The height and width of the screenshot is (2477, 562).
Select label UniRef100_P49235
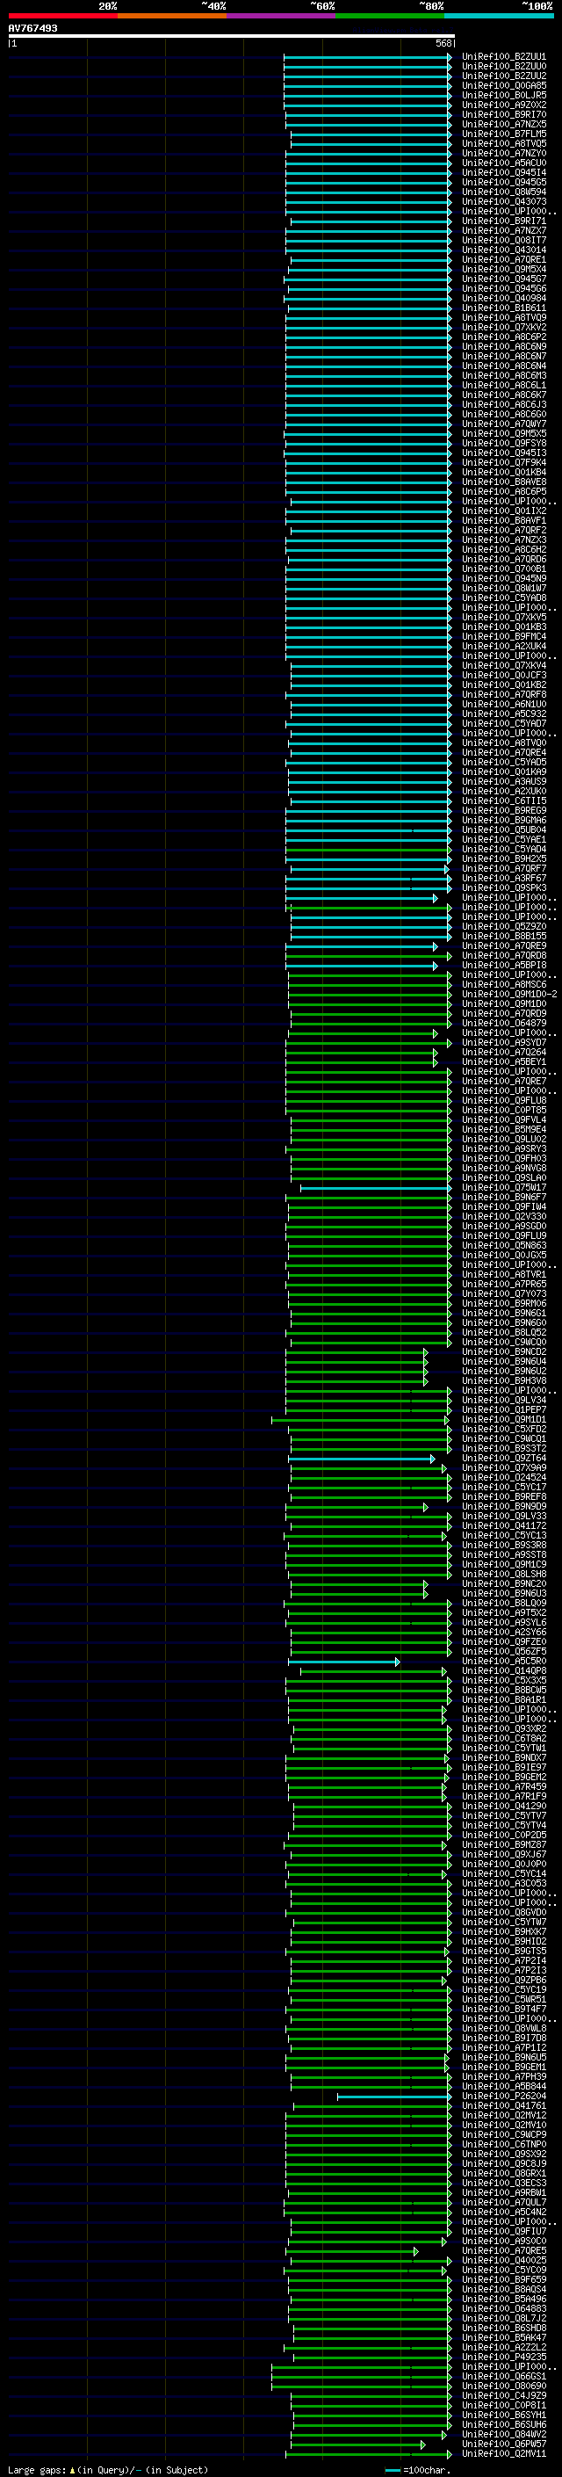(503, 2357)
